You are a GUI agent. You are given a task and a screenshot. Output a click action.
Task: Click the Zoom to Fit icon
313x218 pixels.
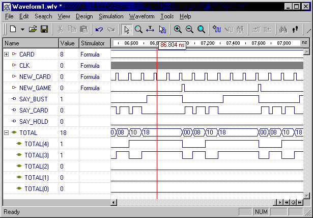click(201, 30)
